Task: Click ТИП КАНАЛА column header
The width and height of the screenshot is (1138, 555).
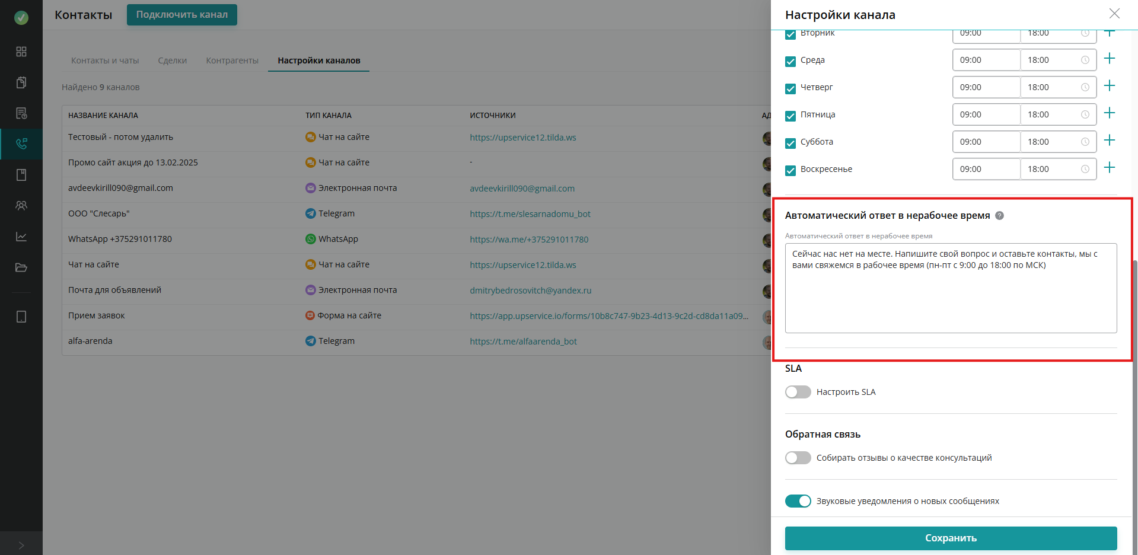Action: click(x=329, y=116)
